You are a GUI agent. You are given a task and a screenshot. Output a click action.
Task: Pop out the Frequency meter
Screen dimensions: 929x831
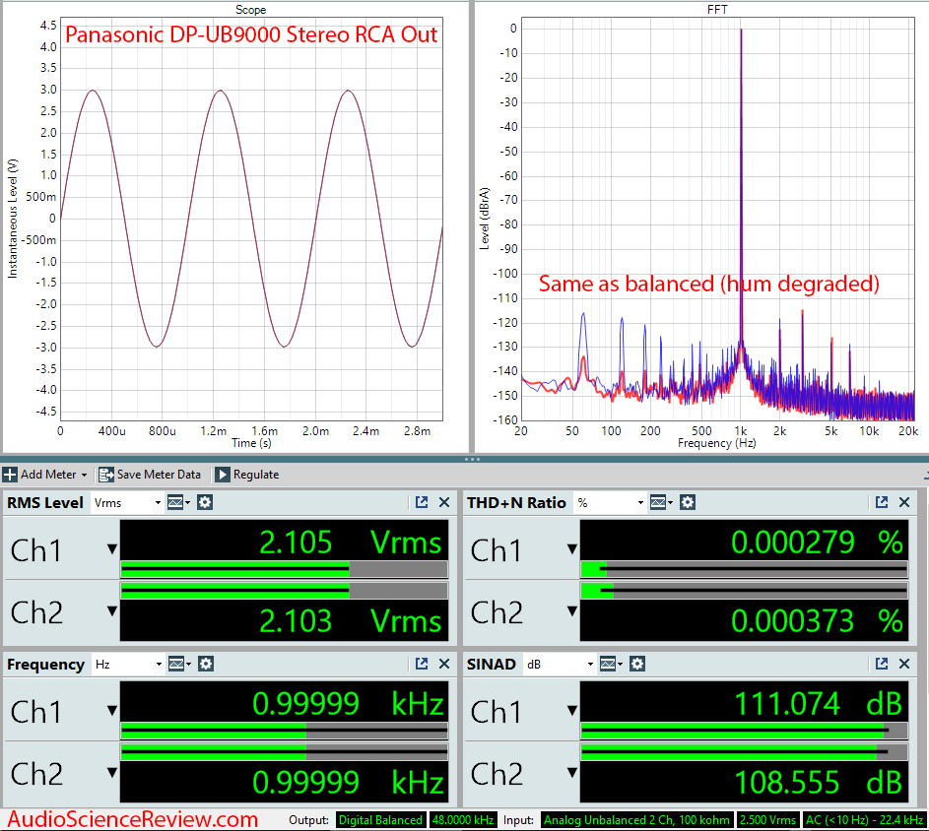click(422, 664)
